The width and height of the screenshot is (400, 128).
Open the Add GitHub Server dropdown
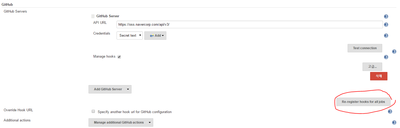tap(110, 89)
